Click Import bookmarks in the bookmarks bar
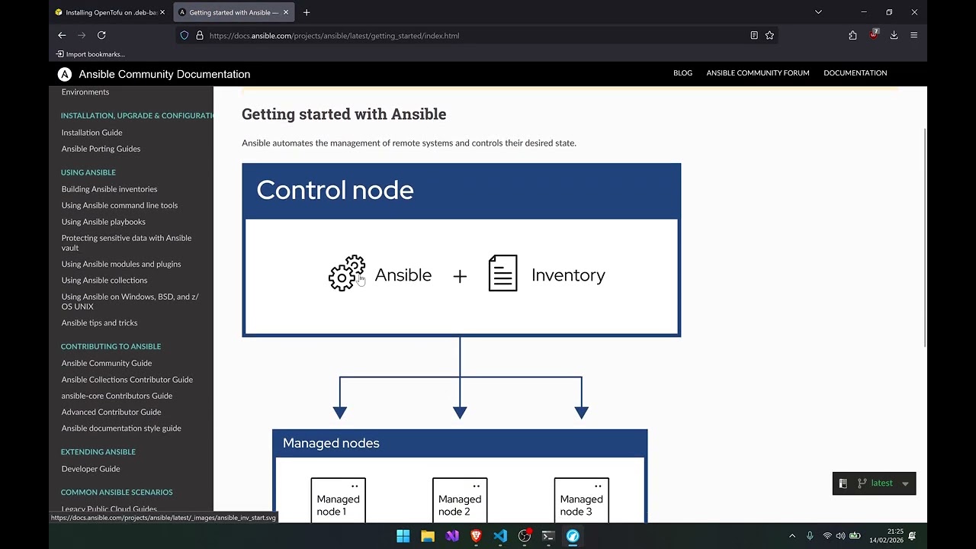976x549 pixels. 91,54
